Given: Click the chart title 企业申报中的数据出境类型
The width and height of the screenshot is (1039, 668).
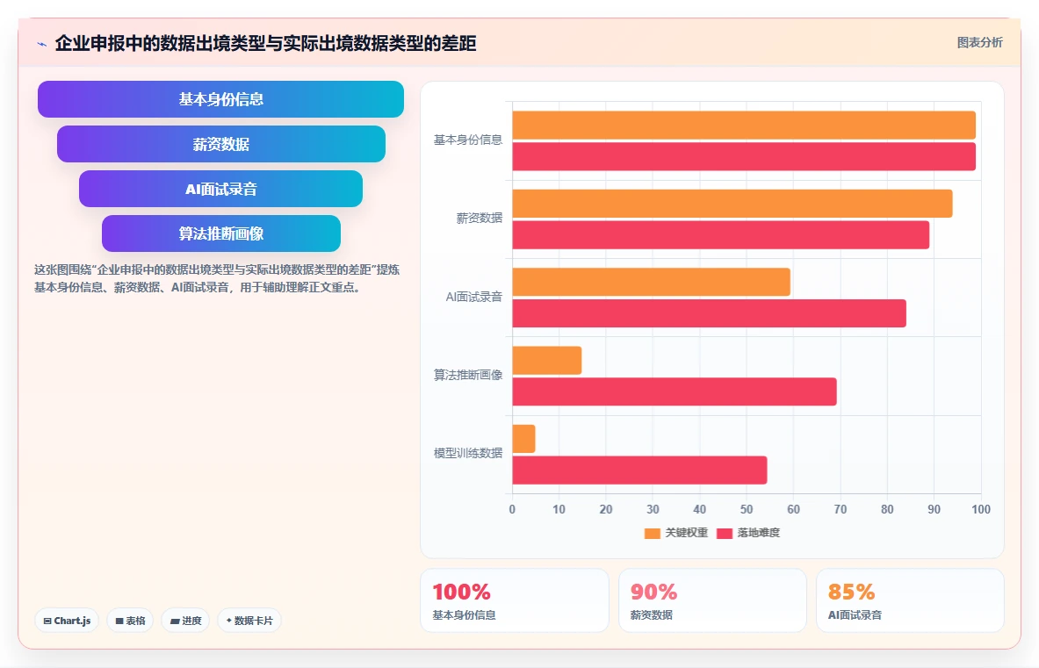Looking at the screenshot, I should 265,44.
